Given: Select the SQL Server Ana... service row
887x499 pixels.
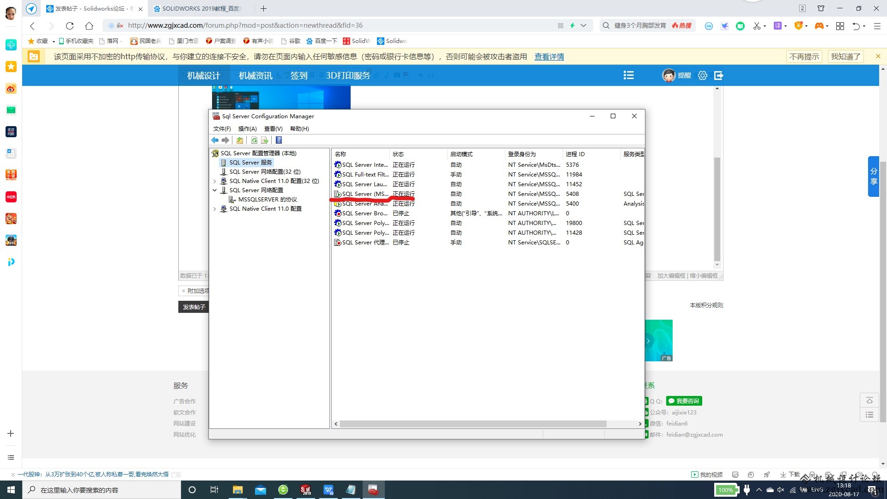Looking at the screenshot, I should pyautogui.click(x=487, y=204).
